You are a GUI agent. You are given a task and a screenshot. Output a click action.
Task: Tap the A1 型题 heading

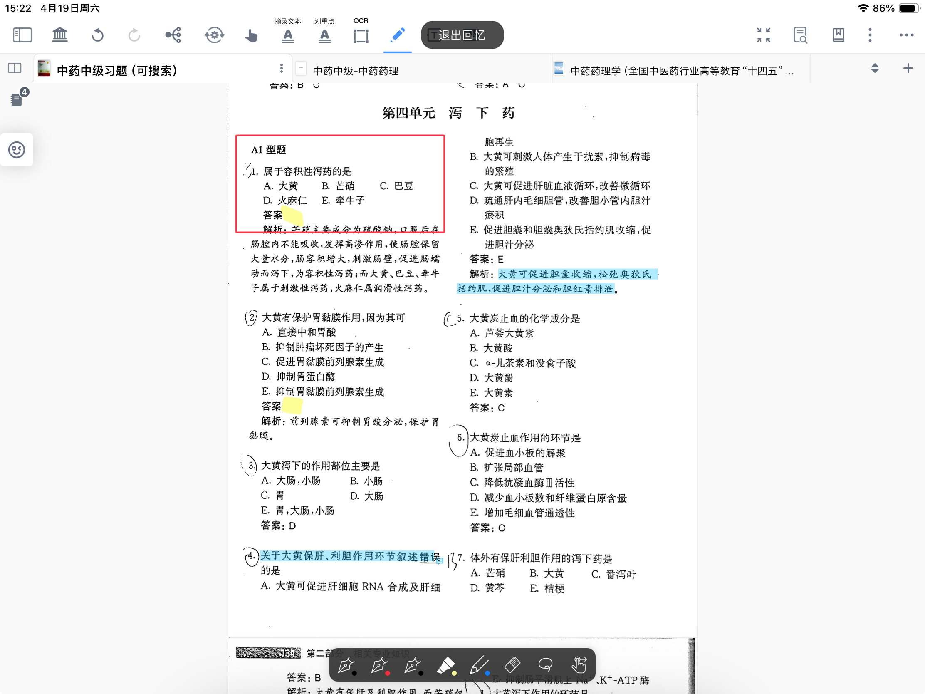[268, 150]
